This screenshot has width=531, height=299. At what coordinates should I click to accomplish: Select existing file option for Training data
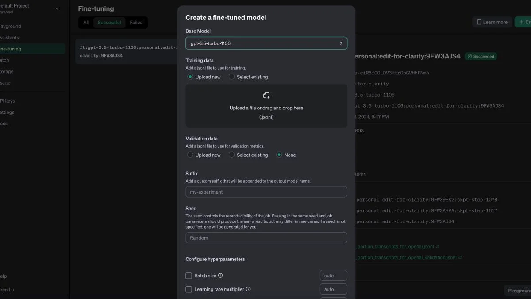coord(231,77)
